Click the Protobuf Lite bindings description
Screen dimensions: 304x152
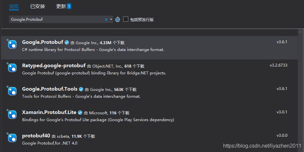click(x=98, y=120)
